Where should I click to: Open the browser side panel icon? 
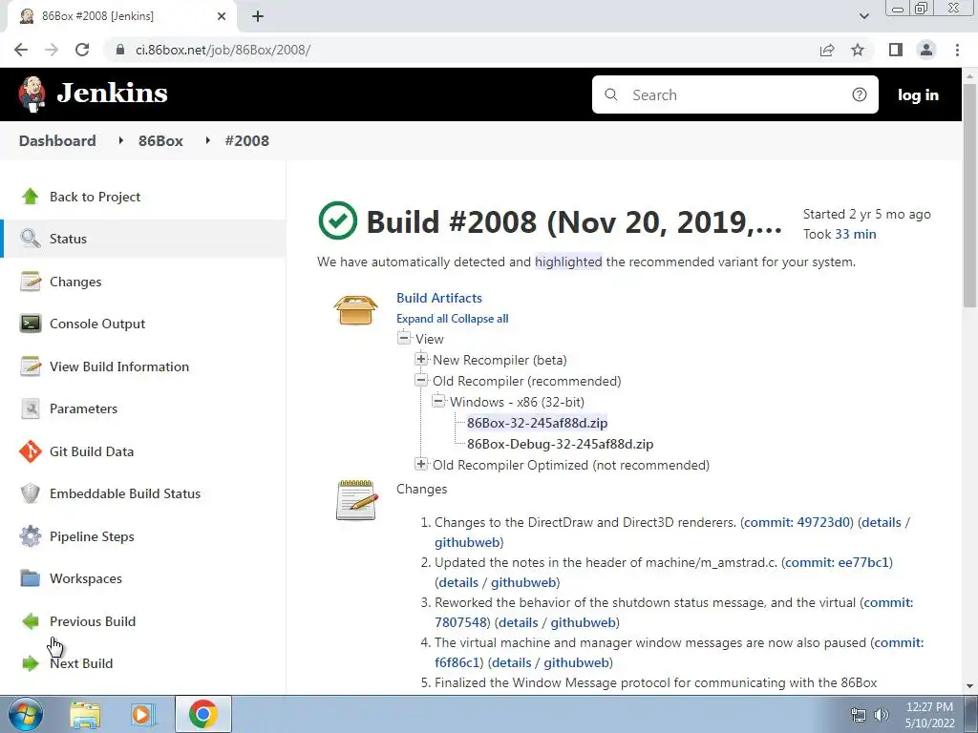896,50
